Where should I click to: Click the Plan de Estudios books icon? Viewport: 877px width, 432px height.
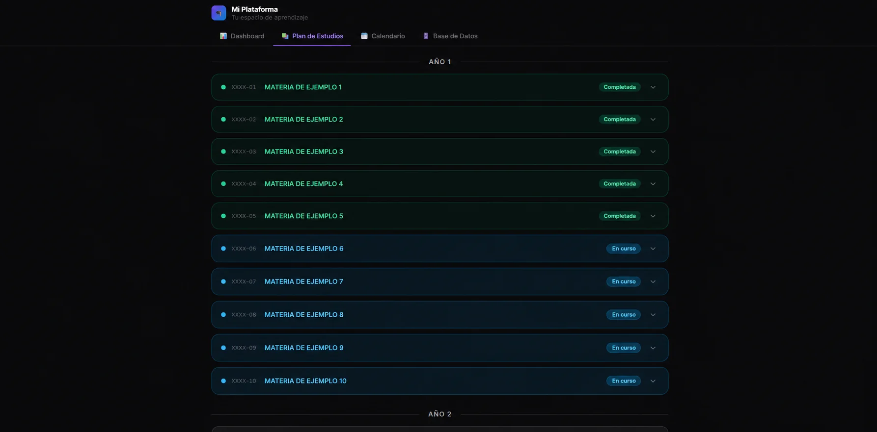[x=285, y=36]
